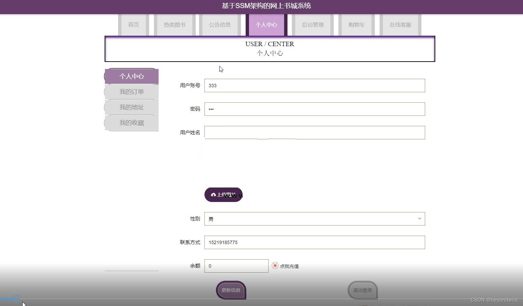Click the 联系方式 phone number field
This screenshot has width=523, height=306.
(x=314, y=242)
